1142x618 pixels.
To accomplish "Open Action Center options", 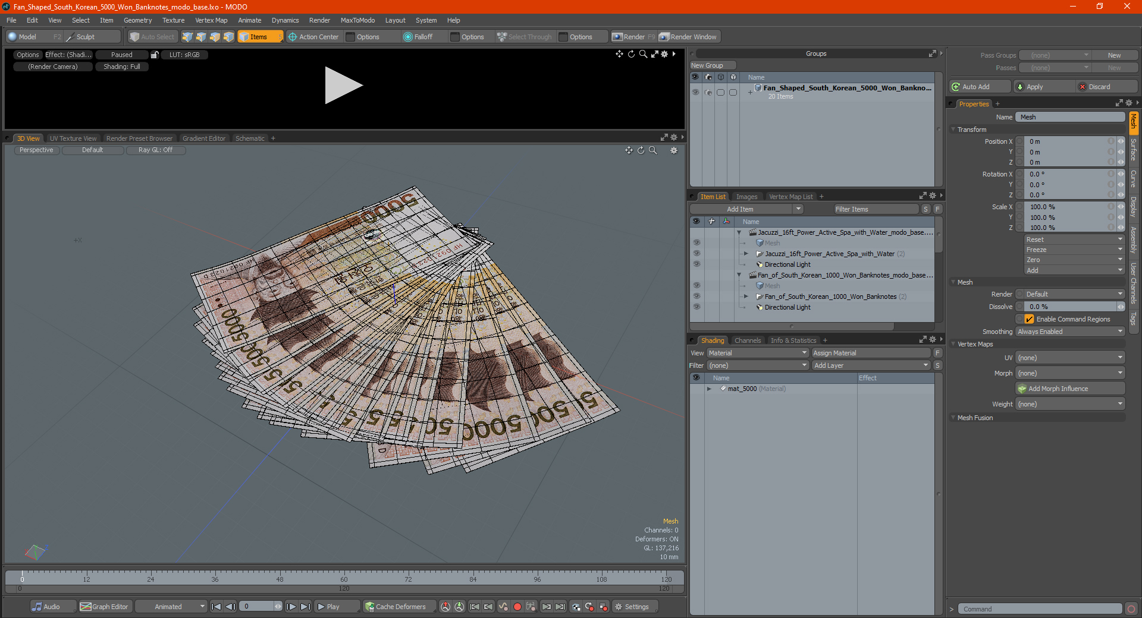I will point(313,37).
